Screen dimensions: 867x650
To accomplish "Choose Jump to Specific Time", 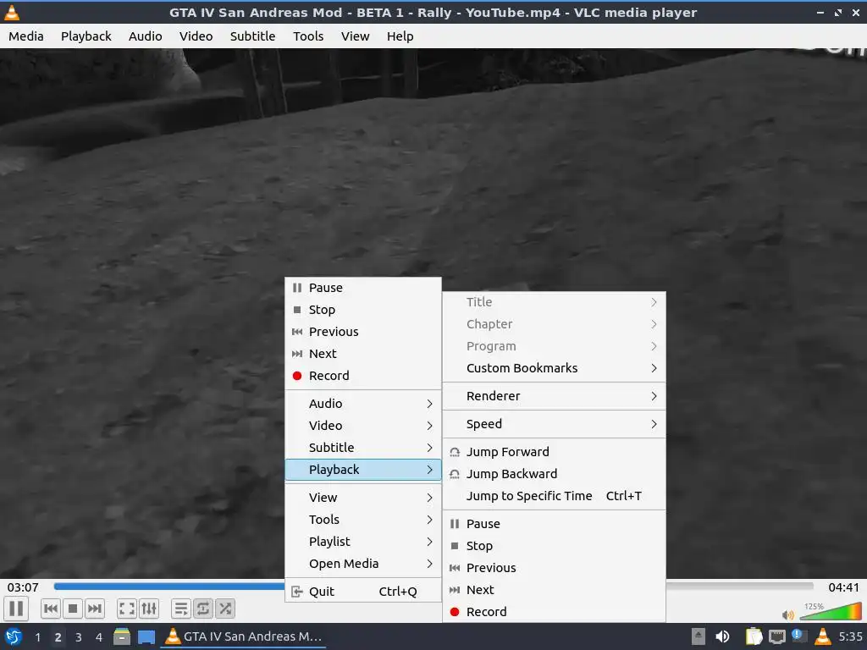I will 554,496.
